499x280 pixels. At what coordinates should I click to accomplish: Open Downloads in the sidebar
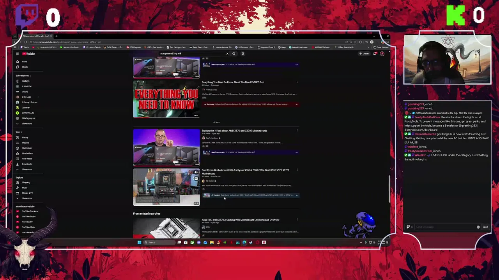(27, 164)
